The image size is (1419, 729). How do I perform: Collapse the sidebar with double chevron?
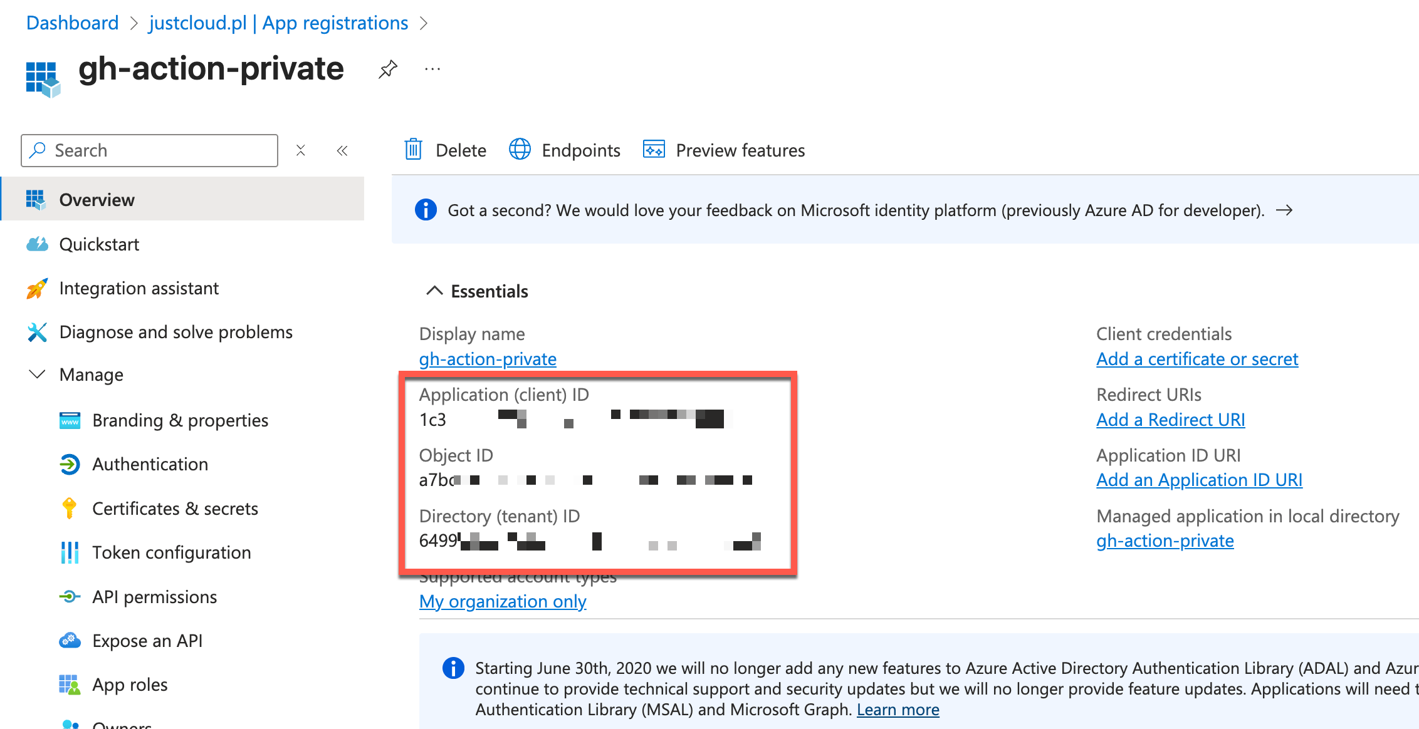click(342, 150)
